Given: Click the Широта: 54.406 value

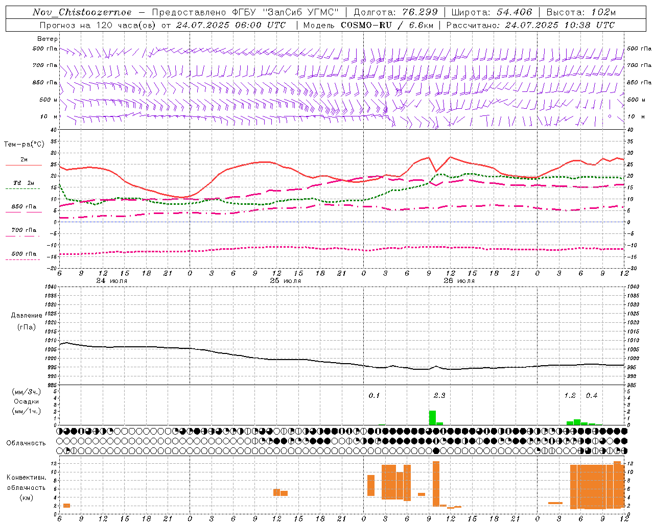Looking at the screenshot, I should (x=492, y=12).
